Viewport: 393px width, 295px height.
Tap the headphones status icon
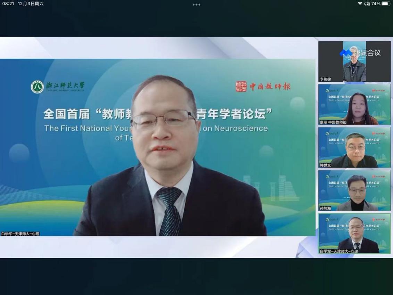(367, 4)
